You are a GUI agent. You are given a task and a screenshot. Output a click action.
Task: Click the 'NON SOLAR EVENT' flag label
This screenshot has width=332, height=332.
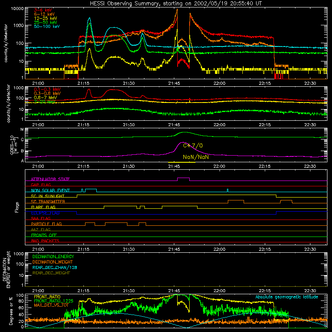click(x=50, y=190)
